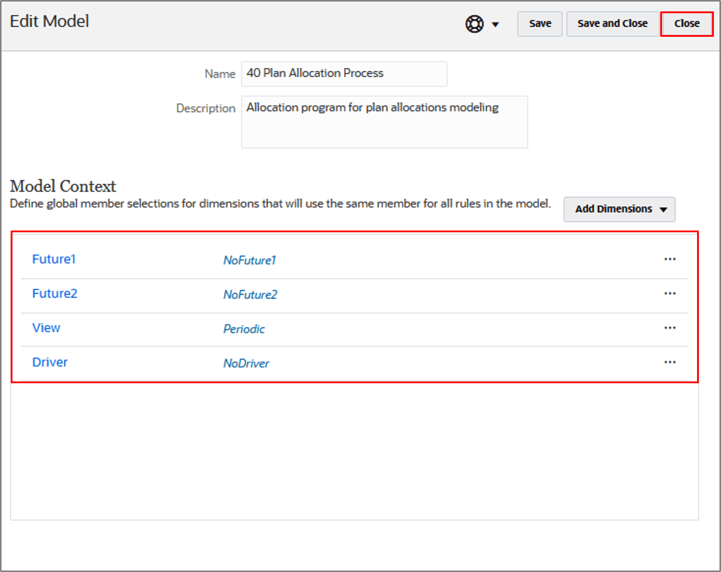The height and width of the screenshot is (572, 721).
Task: Click the NoFuture2 member value
Action: pos(250,294)
